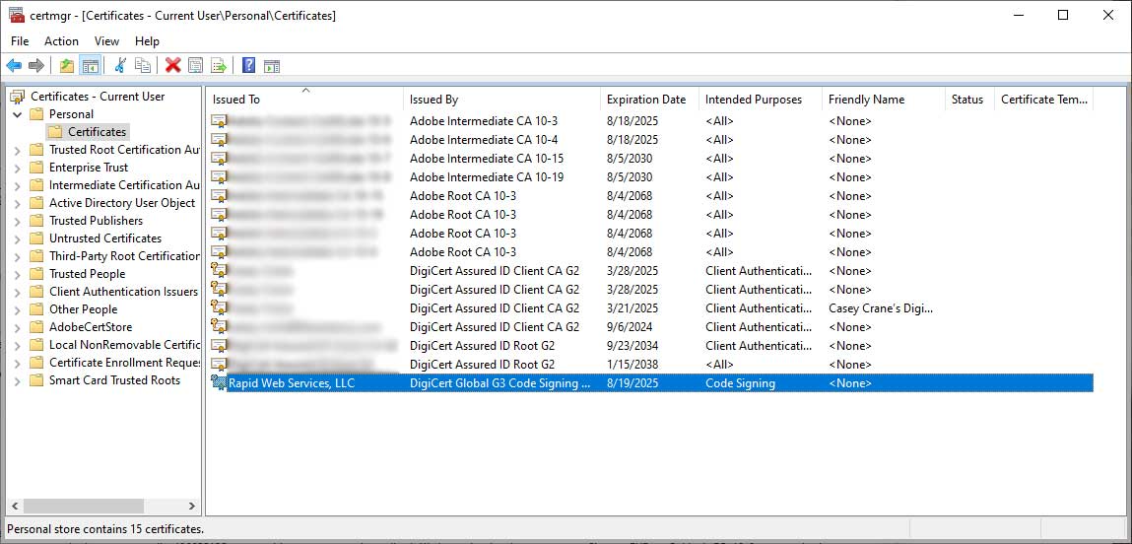Click the certmgr icon in the title bar
Screen dimensions: 1132x544
coord(16,15)
